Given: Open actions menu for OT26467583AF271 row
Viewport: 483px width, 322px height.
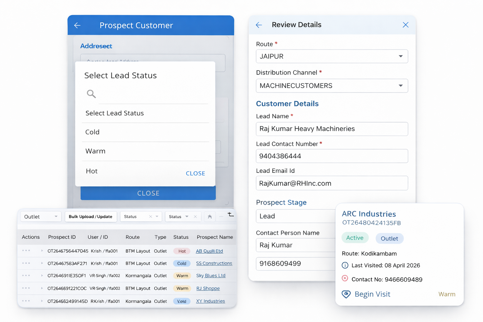Looking at the screenshot, I should click(x=26, y=263).
